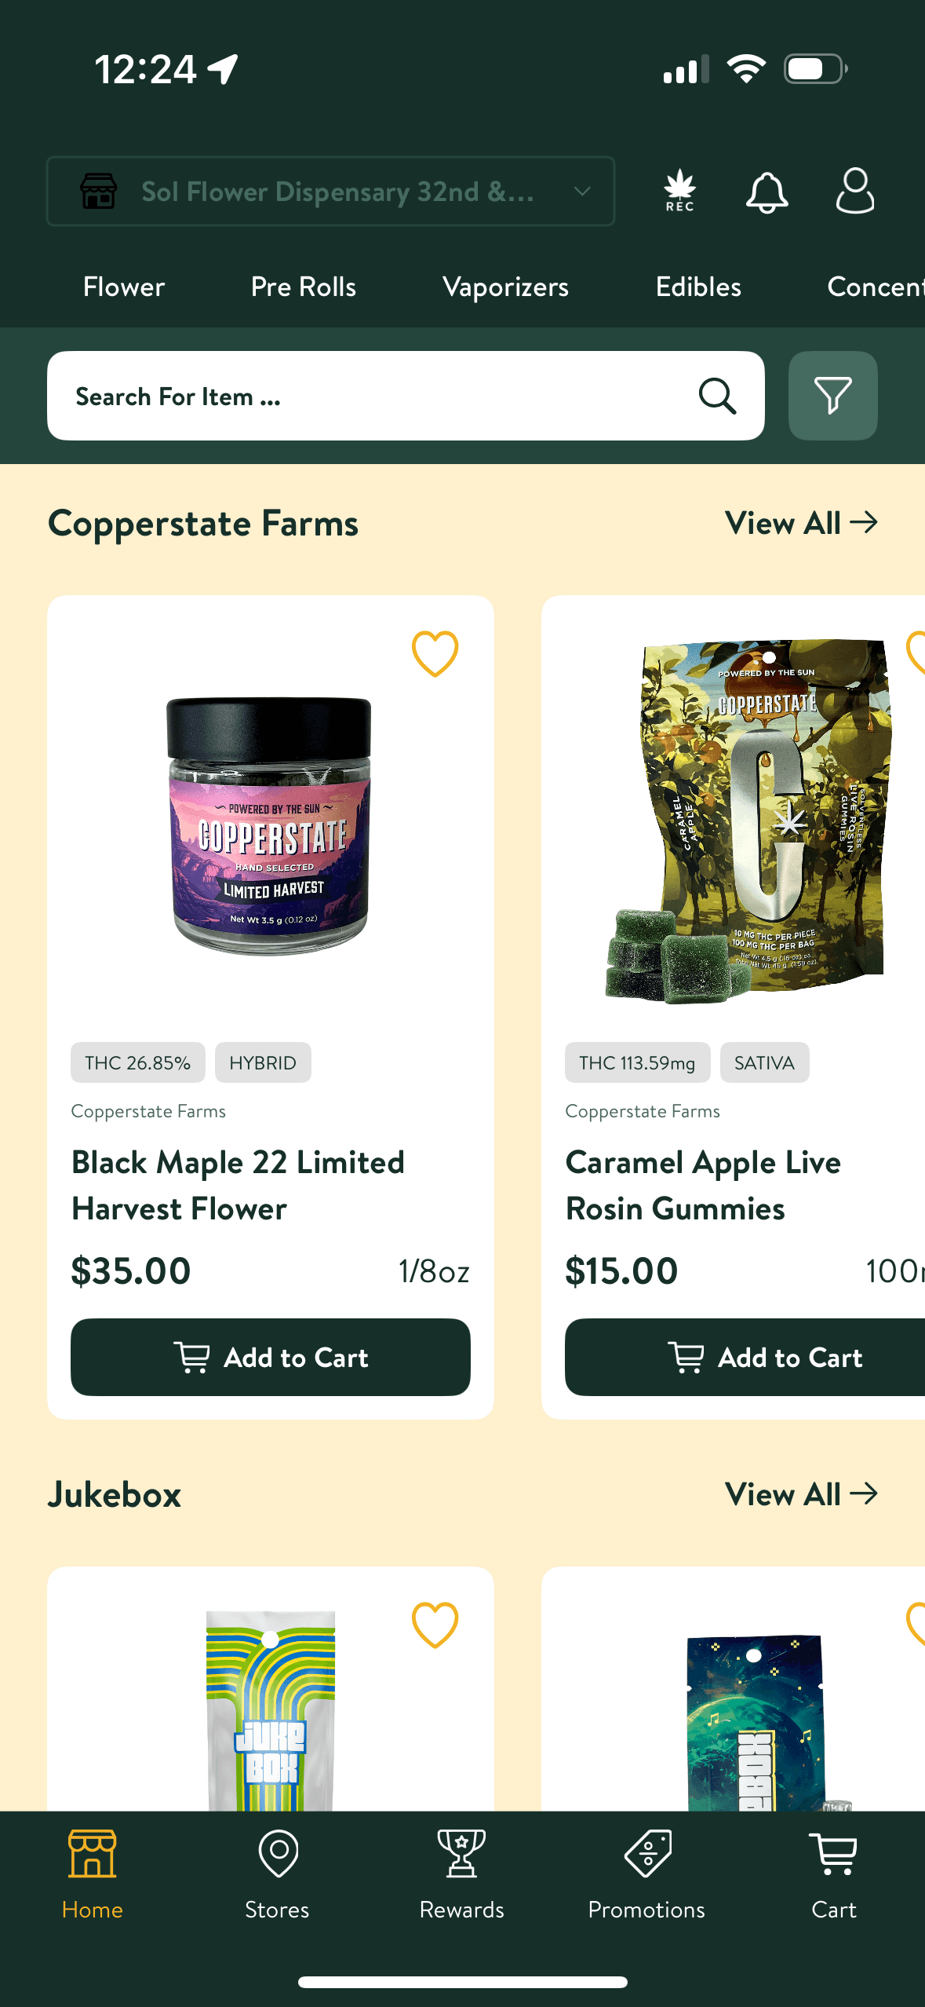Open the notifications bell
This screenshot has width=925, height=2007.
click(767, 192)
